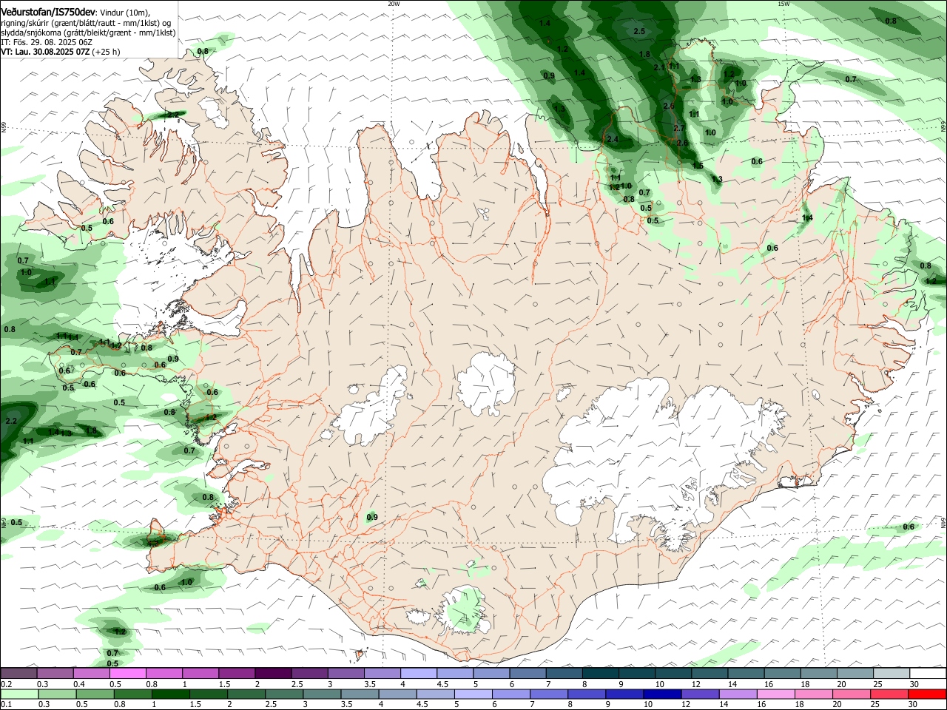947x710 pixels.
Task: Click the dark blue rain swatch labeled 10
Action: (x=662, y=694)
